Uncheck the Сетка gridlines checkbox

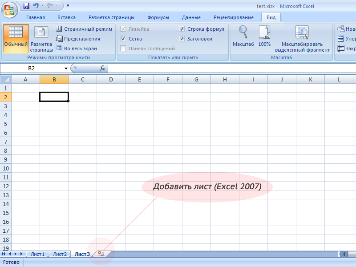(x=123, y=39)
